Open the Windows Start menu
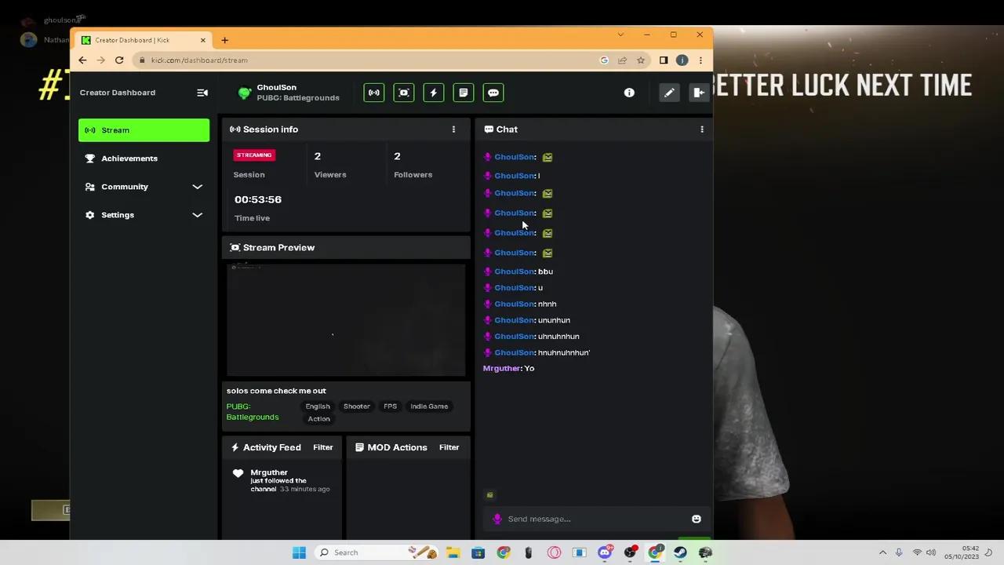1004x565 pixels. [299, 552]
